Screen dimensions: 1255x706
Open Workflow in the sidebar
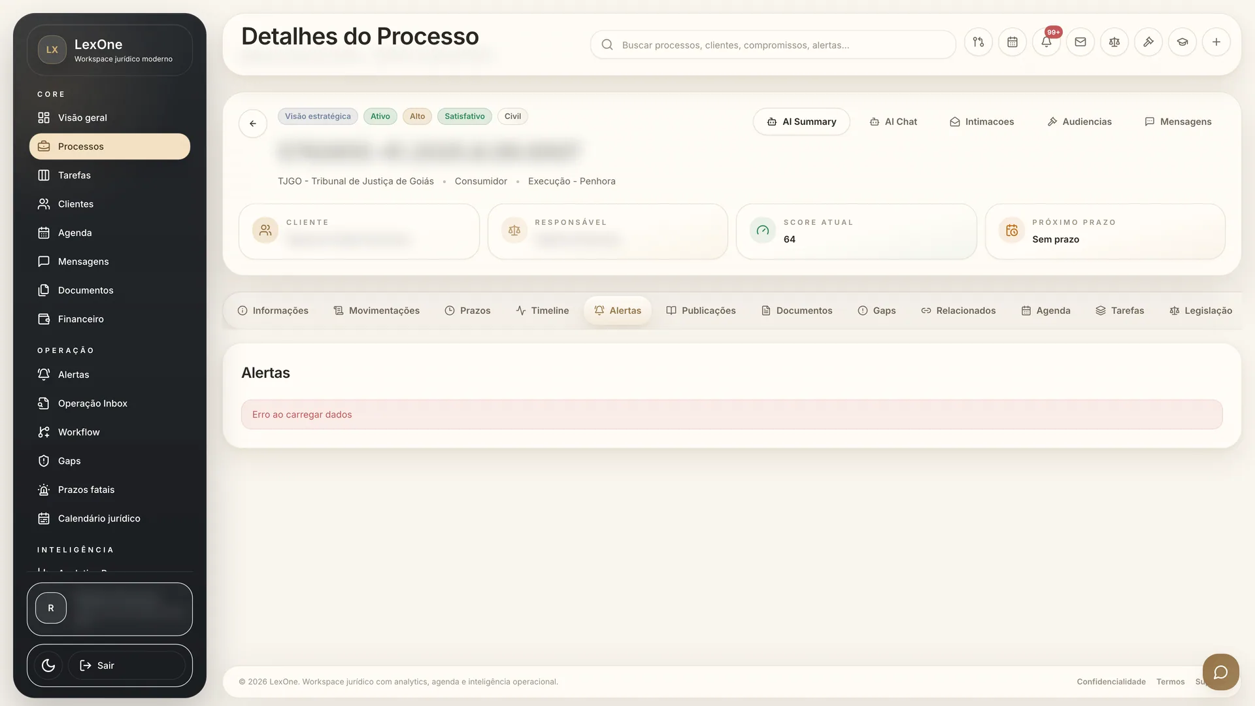click(110, 432)
